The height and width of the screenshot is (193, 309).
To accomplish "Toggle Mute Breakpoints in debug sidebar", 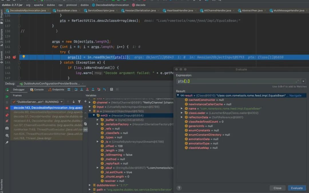I will (x=7, y=121).
